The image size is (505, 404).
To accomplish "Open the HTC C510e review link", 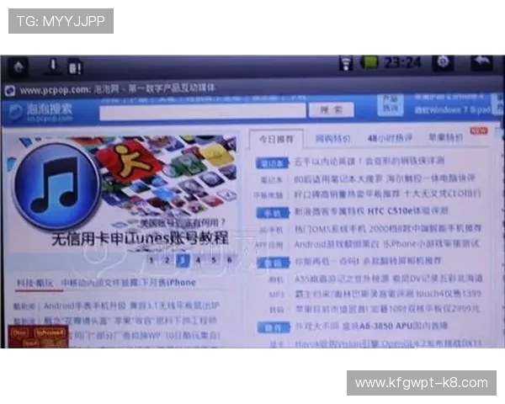I will coord(371,211).
